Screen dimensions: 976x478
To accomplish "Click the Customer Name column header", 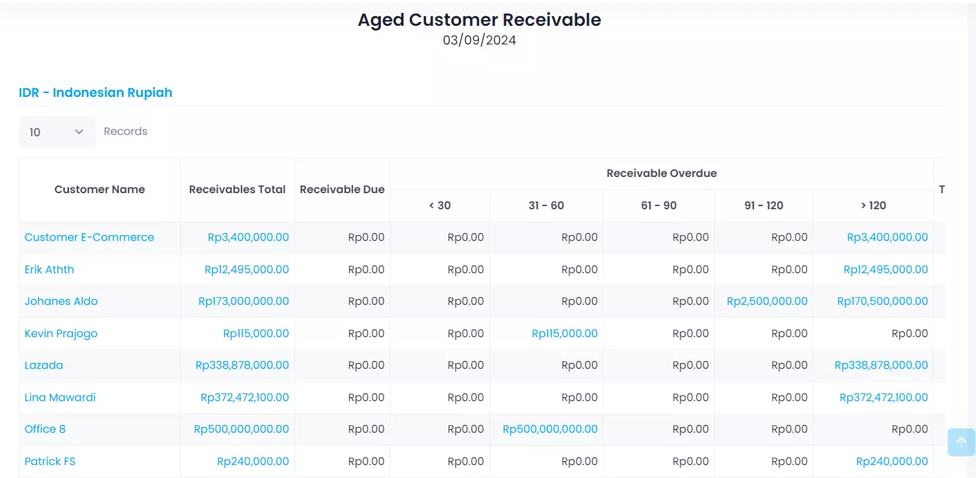I will click(99, 189).
